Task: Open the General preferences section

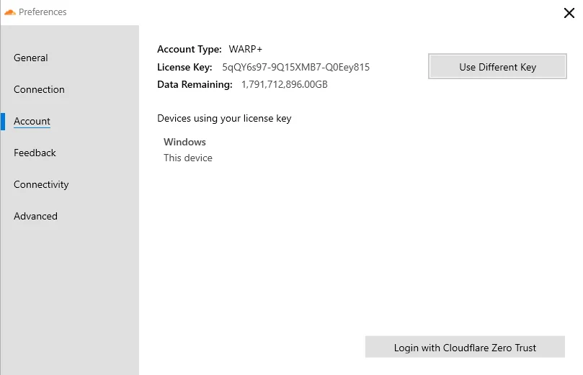Action: 31,58
